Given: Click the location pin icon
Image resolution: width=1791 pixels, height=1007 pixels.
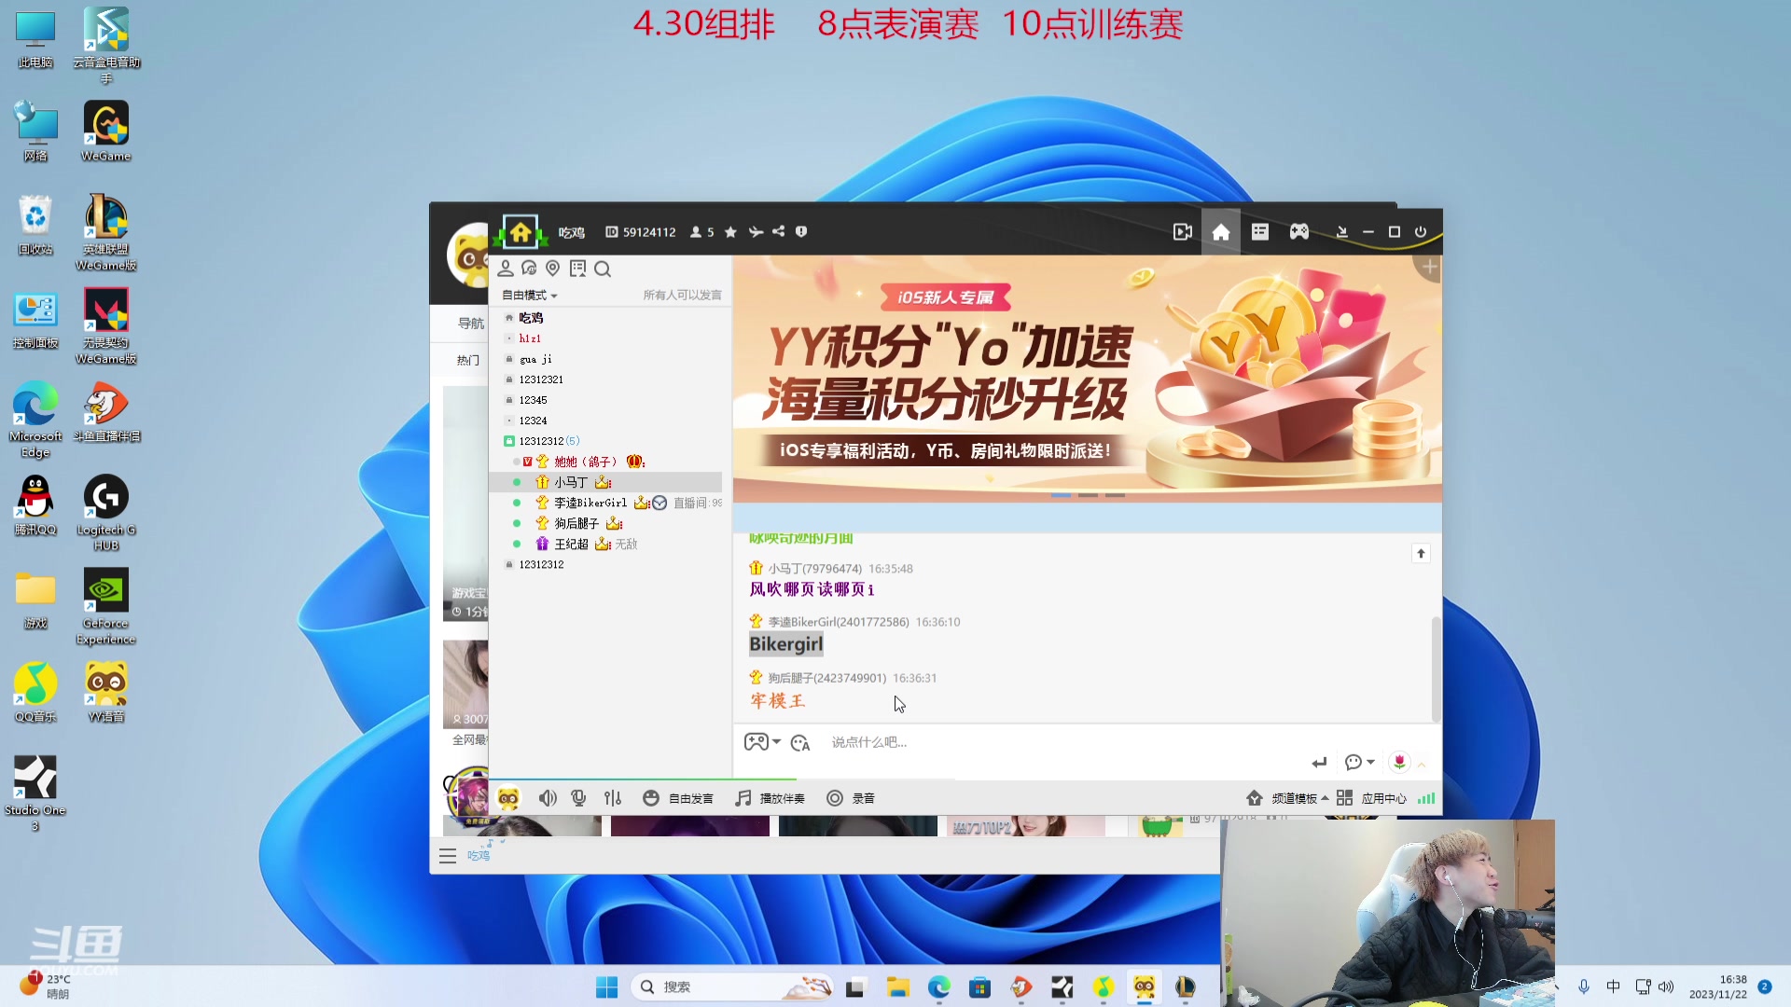Looking at the screenshot, I should point(552,269).
